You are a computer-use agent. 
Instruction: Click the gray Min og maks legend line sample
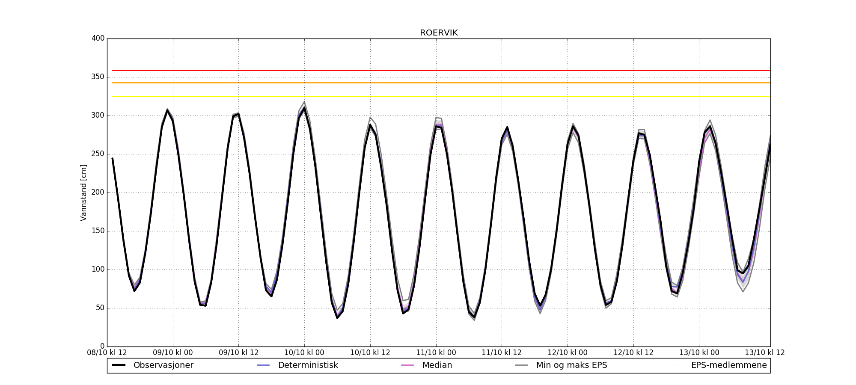click(521, 365)
